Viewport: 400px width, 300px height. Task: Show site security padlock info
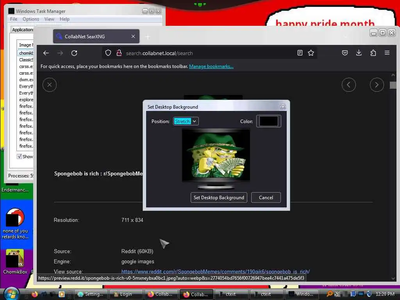tap(119, 53)
